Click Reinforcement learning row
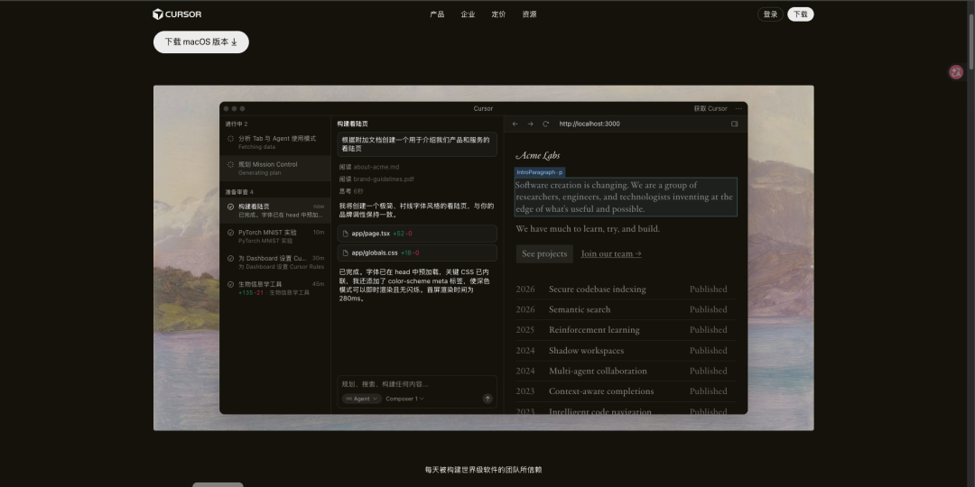Viewport: 975px width, 487px height. point(625,330)
